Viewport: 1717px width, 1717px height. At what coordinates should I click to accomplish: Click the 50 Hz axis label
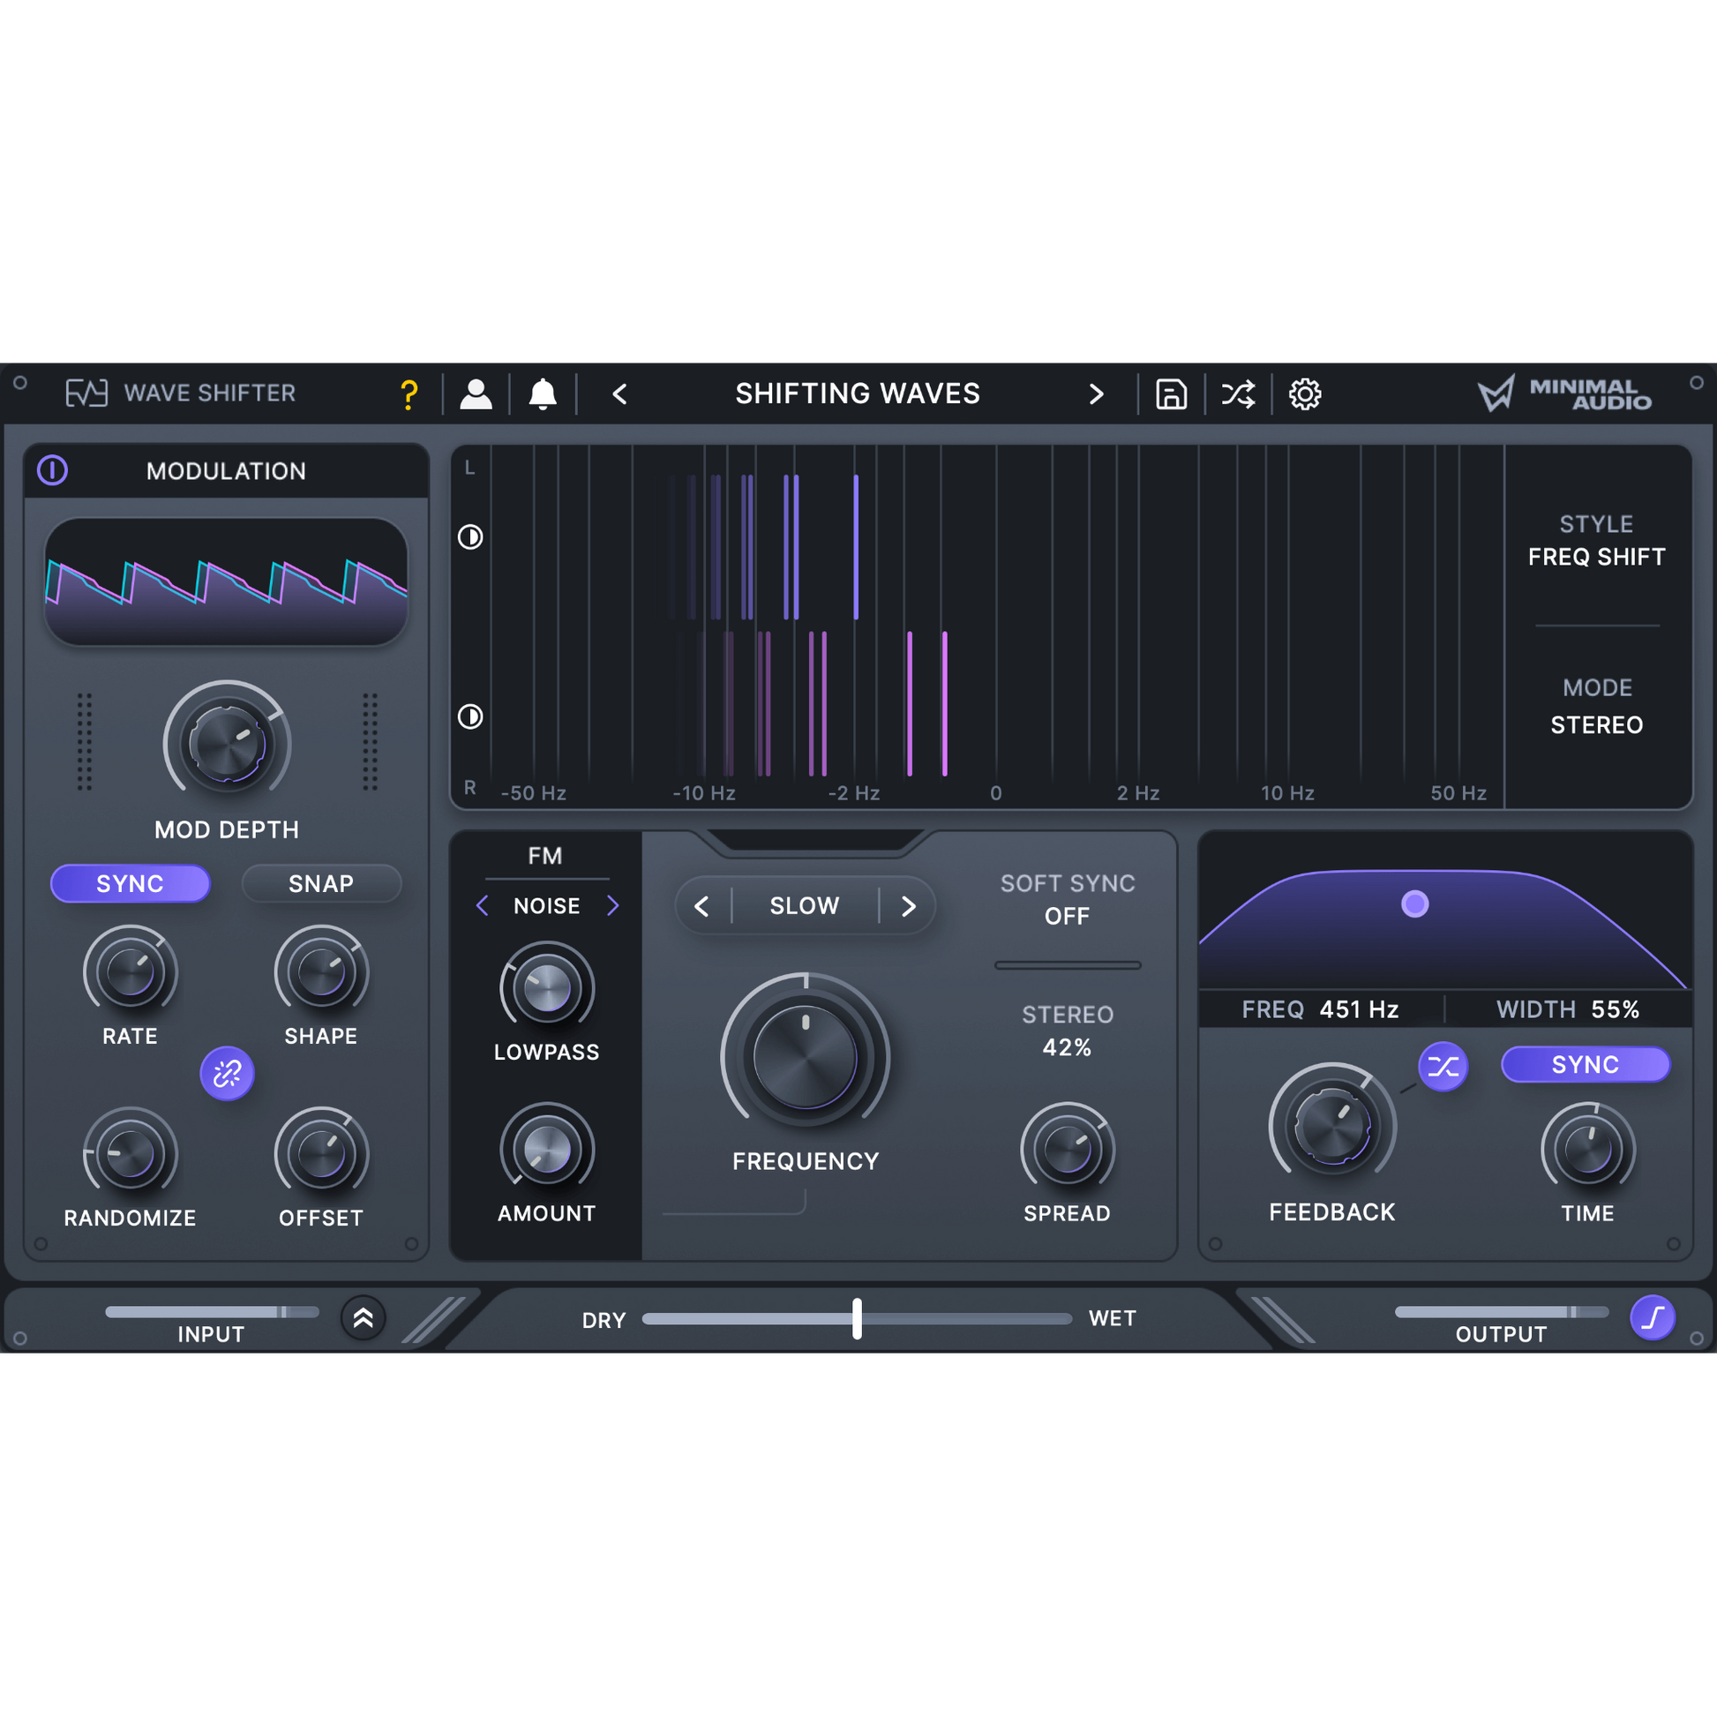tap(1458, 792)
